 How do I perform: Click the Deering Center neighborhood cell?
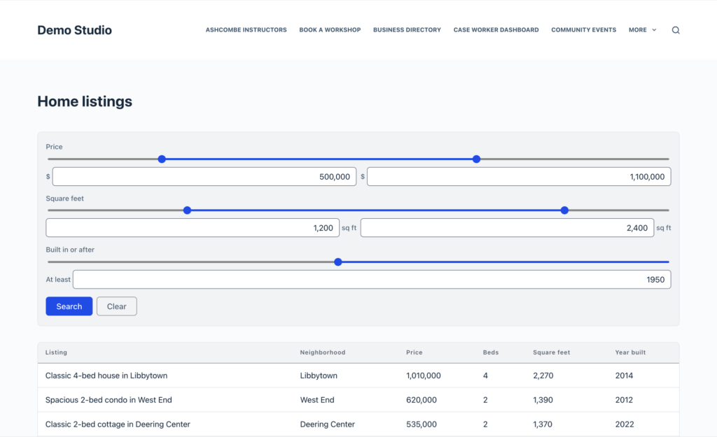pos(328,424)
